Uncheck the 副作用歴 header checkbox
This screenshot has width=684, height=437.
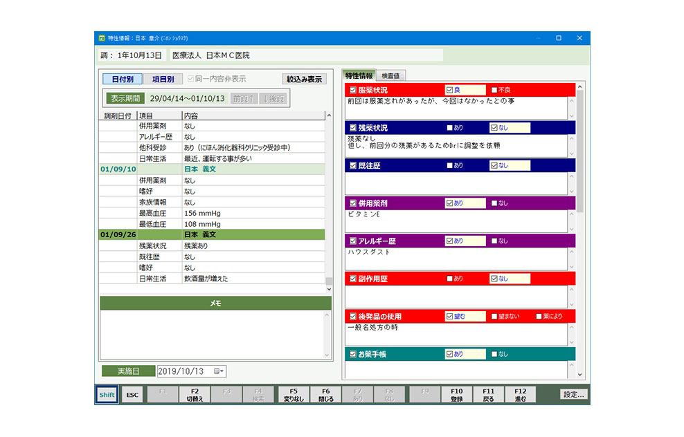coord(353,279)
